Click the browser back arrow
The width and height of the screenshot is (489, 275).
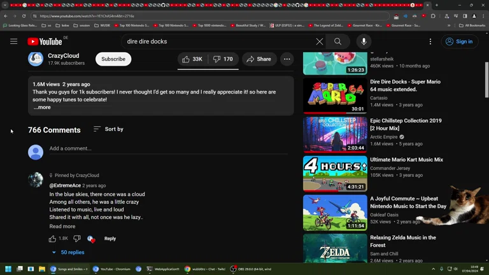coord(6,16)
